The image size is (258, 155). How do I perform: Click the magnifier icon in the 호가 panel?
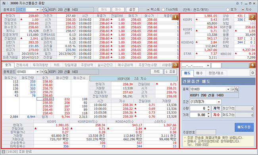click(x=46, y=72)
